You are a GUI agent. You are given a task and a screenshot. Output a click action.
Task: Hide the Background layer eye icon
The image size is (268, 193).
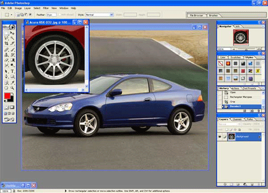point(220,137)
